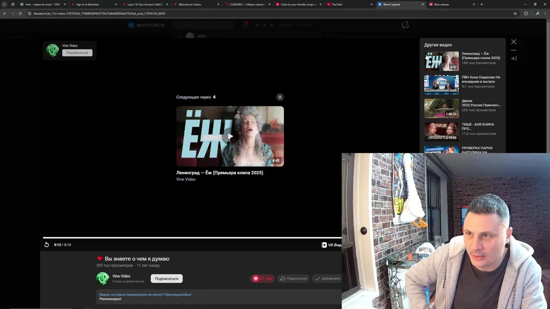Image resolution: width=550 pixels, height=309 pixels.
Task: Close the YouTube browser tab
Action: click(372, 4)
